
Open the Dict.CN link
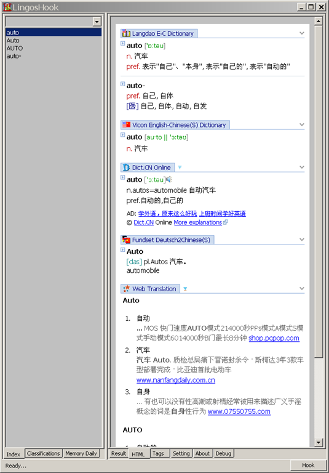[x=144, y=222]
